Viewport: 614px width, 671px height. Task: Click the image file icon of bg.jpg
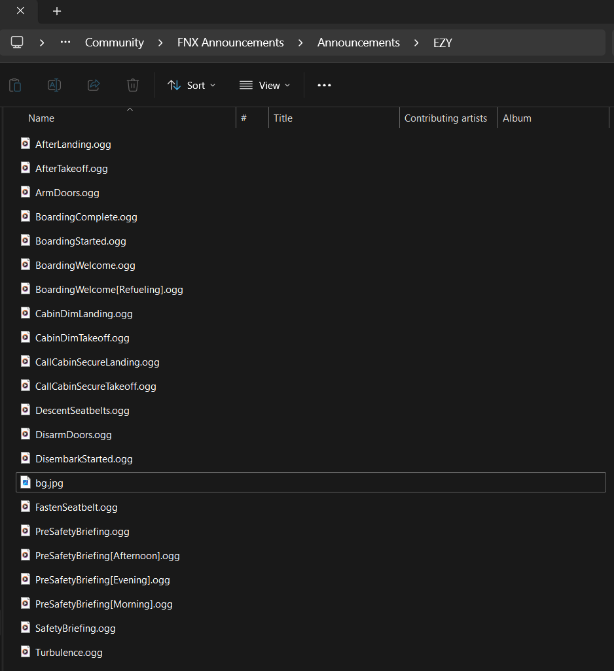[x=26, y=482]
